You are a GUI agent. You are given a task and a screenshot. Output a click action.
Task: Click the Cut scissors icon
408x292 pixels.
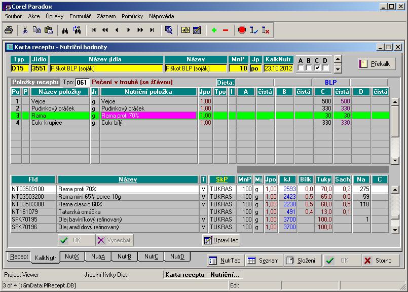pos(25,30)
